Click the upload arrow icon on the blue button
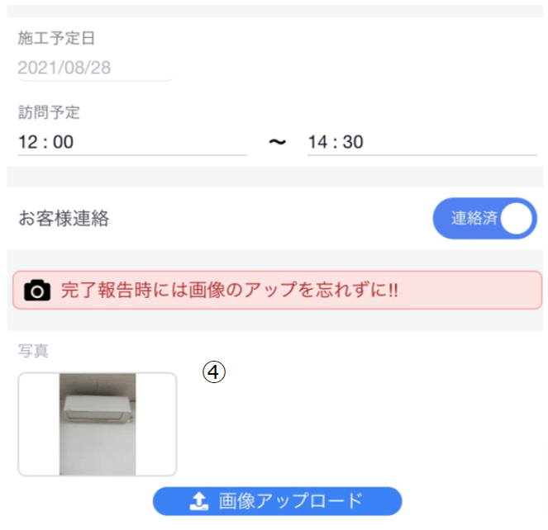Image resolution: width=548 pixels, height=530 pixels. (x=198, y=501)
